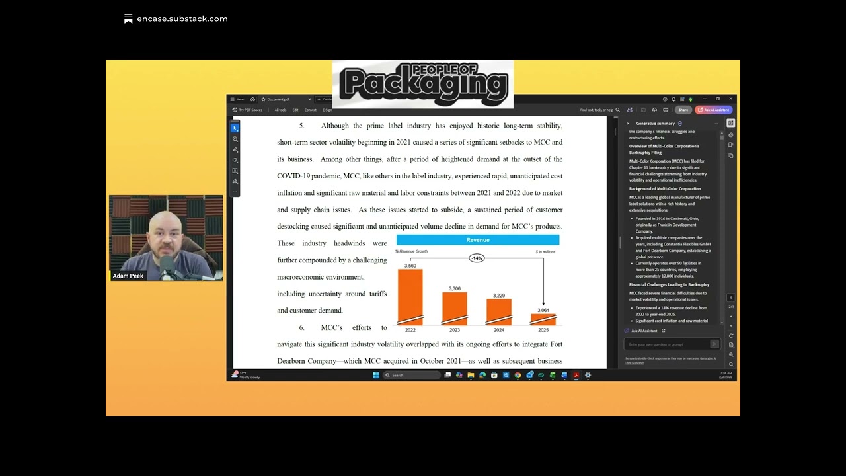The image size is (846, 476).
Task: Click the Windows taskbar Search box
Action: click(412, 375)
